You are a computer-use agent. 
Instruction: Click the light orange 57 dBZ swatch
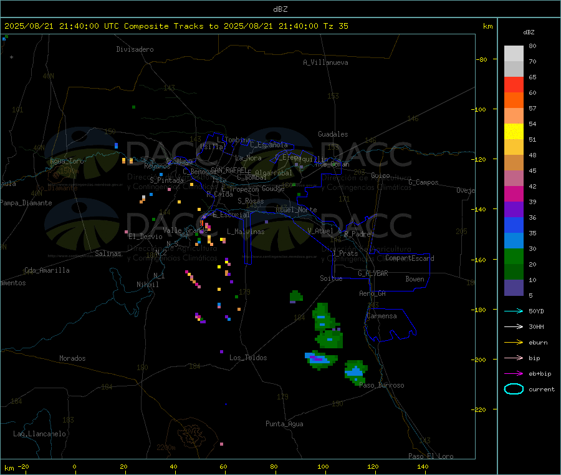click(x=514, y=115)
